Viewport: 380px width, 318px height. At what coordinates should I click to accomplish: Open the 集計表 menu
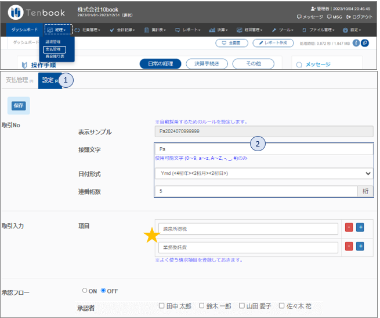click(155, 30)
